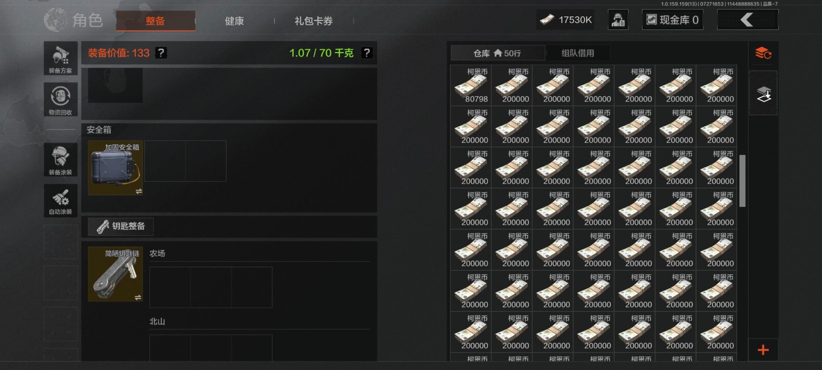Viewport: 822px width, 370px height.
Task: Select the 装备涂装 skins icon
Action: (60, 160)
